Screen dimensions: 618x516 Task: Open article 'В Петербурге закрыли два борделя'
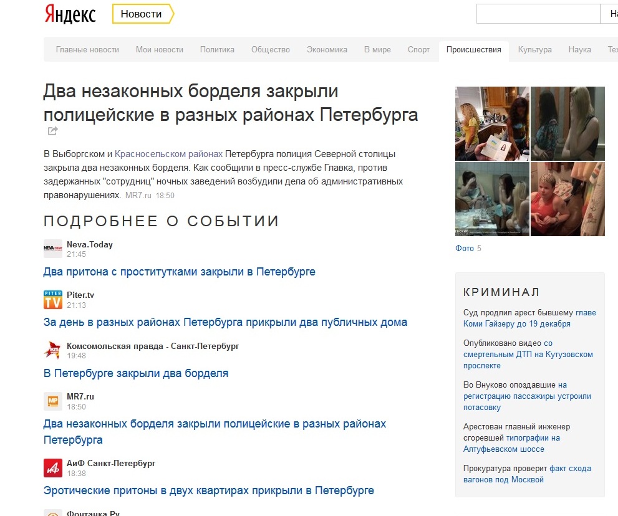[136, 373]
